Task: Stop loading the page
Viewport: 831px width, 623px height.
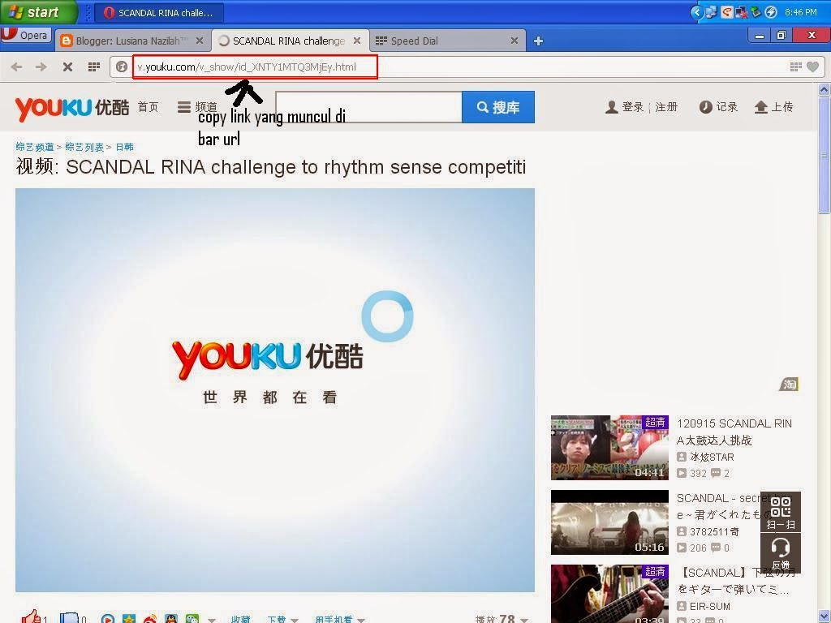Action: [67, 67]
